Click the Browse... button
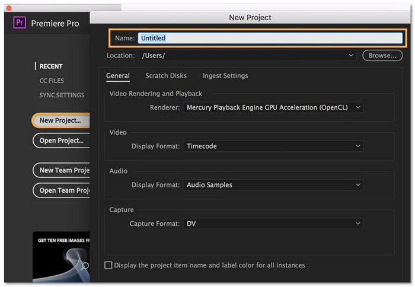This screenshot has width=415, height=287. coord(382,56)
